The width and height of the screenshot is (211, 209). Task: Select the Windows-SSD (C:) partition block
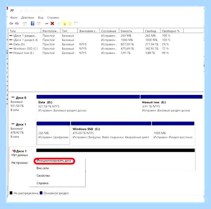click(111, 133)
